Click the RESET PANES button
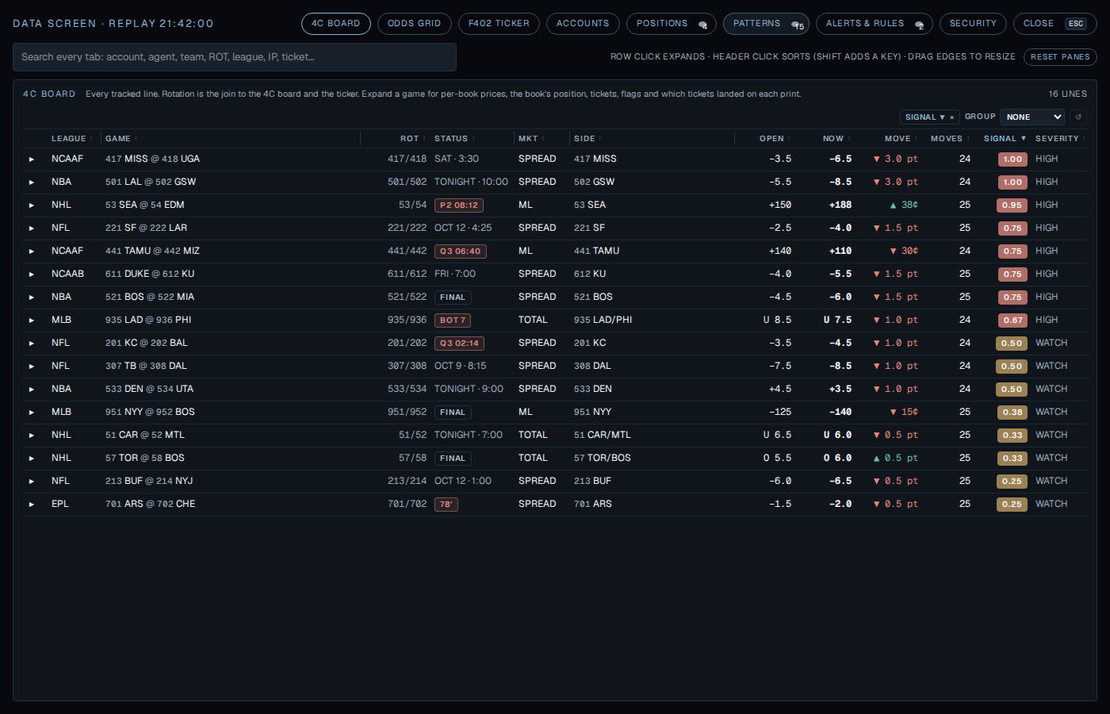Screen dimensions: 1110x714 coord(1060,57)
